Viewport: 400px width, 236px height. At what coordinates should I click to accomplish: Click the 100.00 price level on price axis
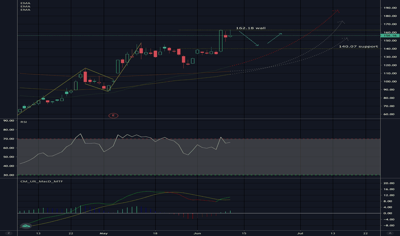pos(390,82)
